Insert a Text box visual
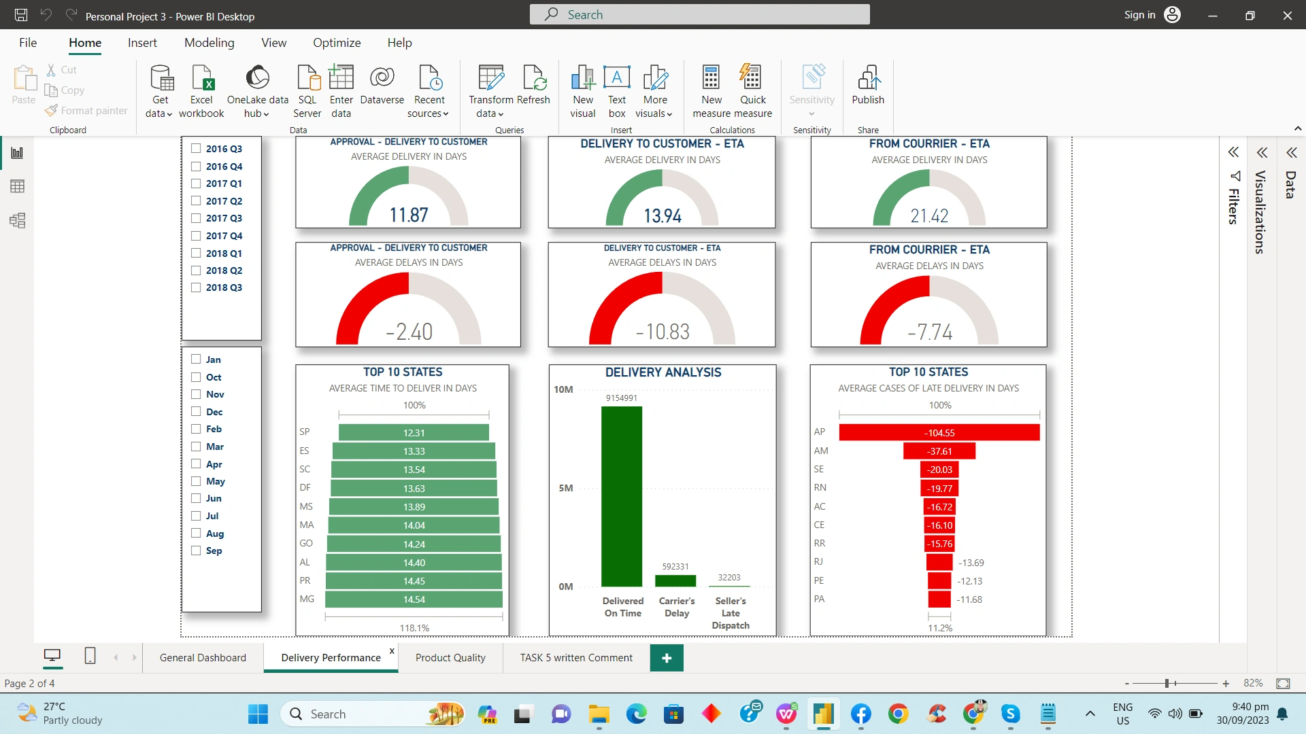Viewport: 1306px width, 734px height. pos(616,90)
